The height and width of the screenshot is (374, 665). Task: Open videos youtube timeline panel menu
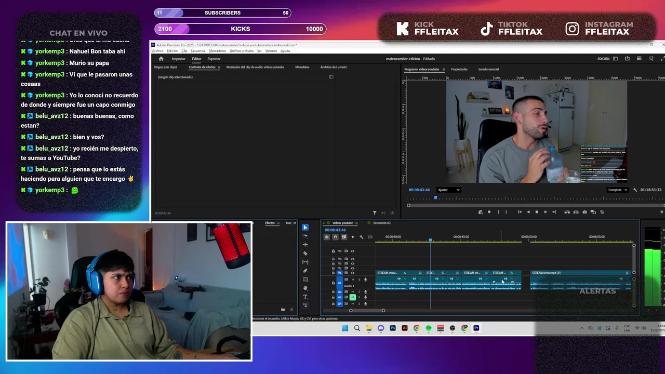click(356, 223)
